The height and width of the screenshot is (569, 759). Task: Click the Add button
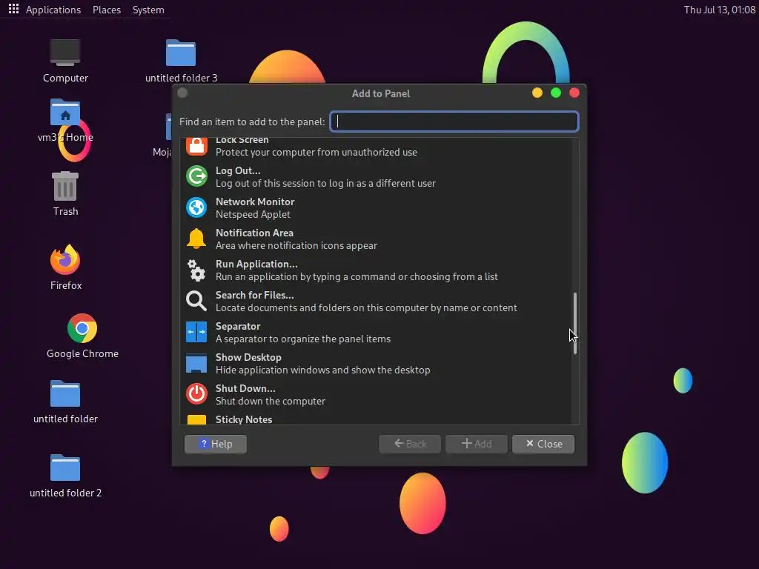coord(477,444)
